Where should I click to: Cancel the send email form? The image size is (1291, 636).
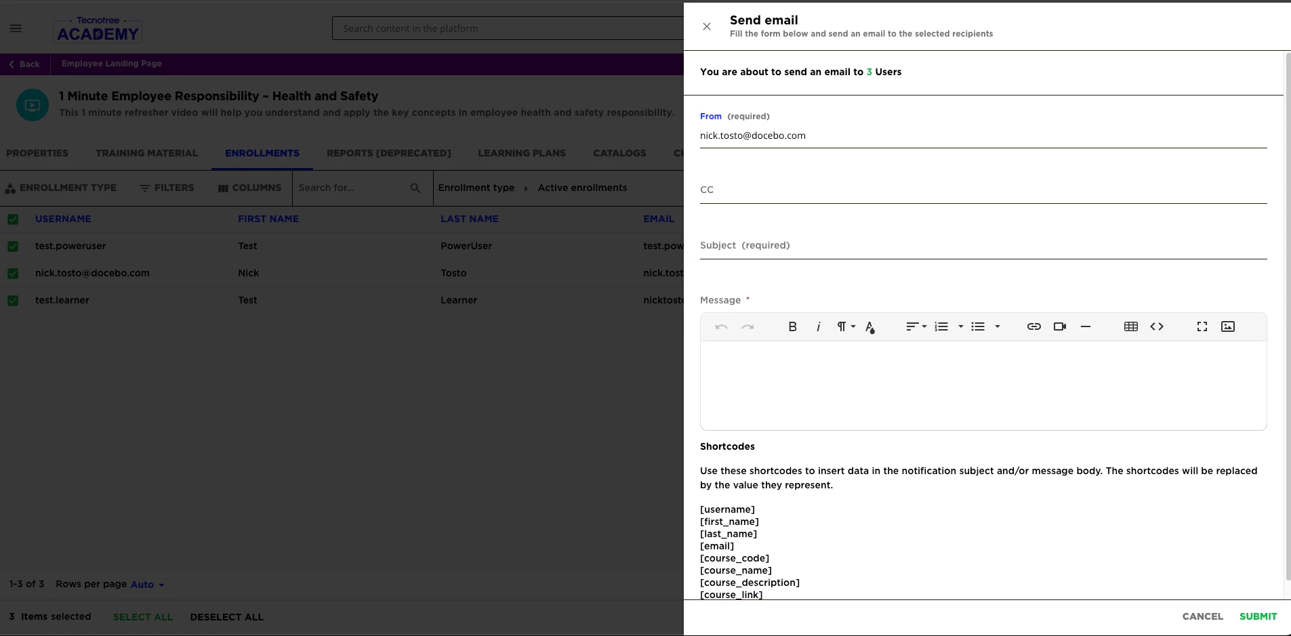pos(1202,616)
